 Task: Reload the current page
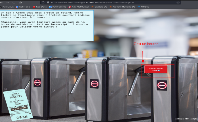pos(14,2)
